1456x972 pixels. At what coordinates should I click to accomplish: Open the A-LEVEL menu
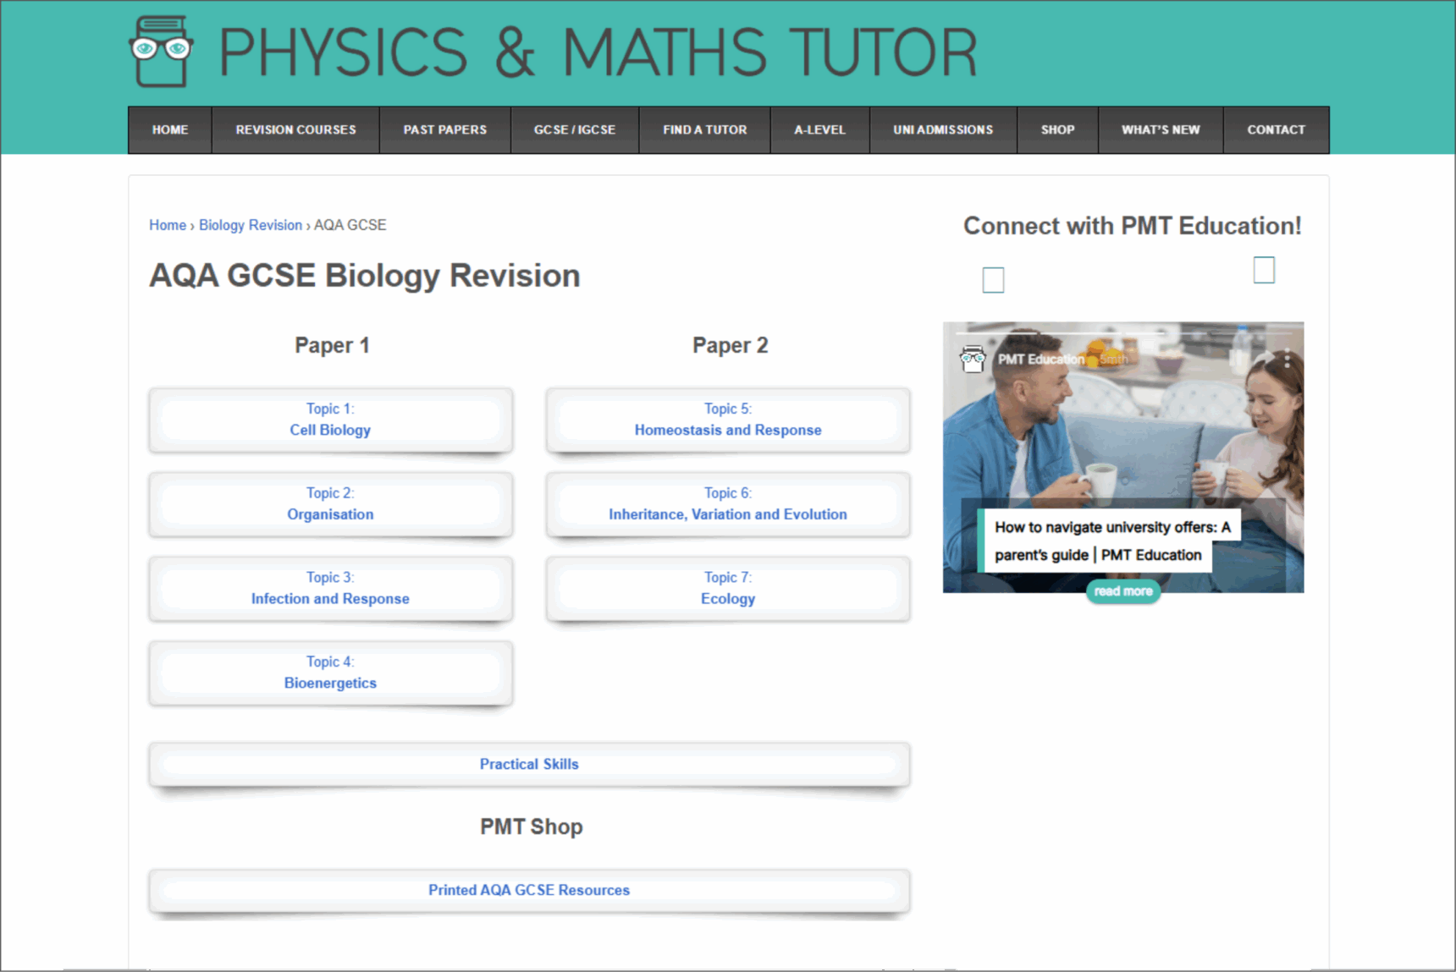coord(819,129)
